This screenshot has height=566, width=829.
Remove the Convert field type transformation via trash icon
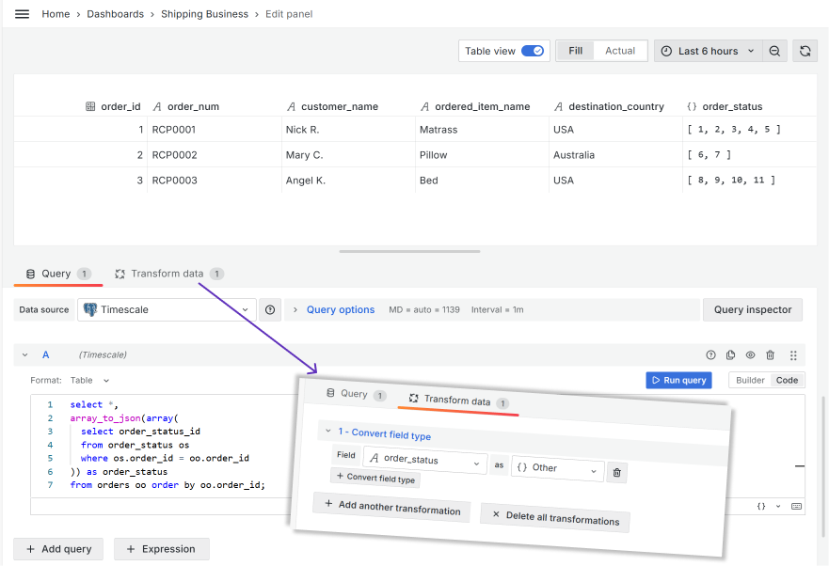click(x=617, y=472)
